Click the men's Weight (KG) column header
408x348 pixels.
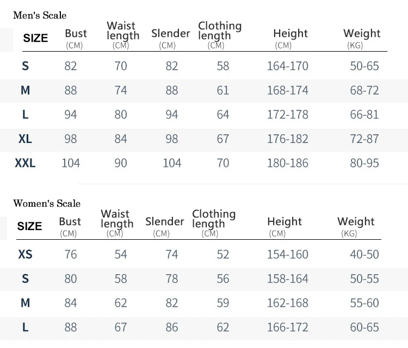coord(362,38)
